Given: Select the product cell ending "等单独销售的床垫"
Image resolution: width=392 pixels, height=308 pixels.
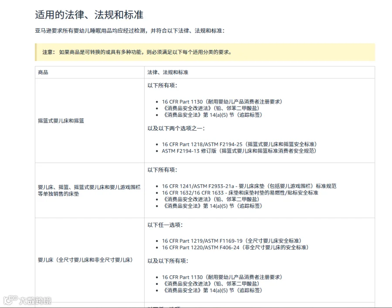Looking at the screenshot, I should point(89,190).
